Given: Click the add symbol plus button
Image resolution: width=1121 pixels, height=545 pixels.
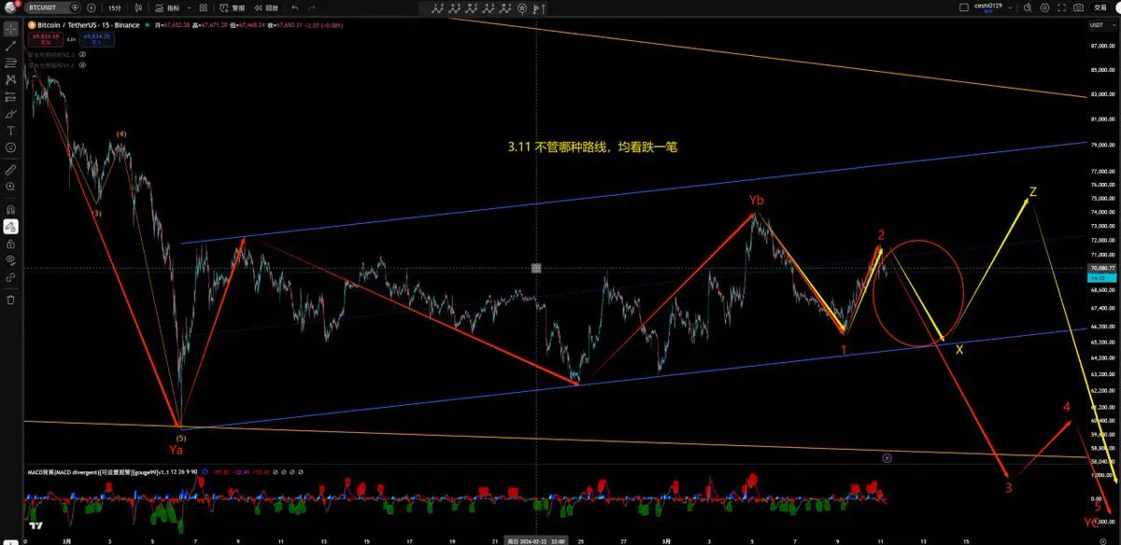Looking at the screenshot, I should click(x=92, y=7).
